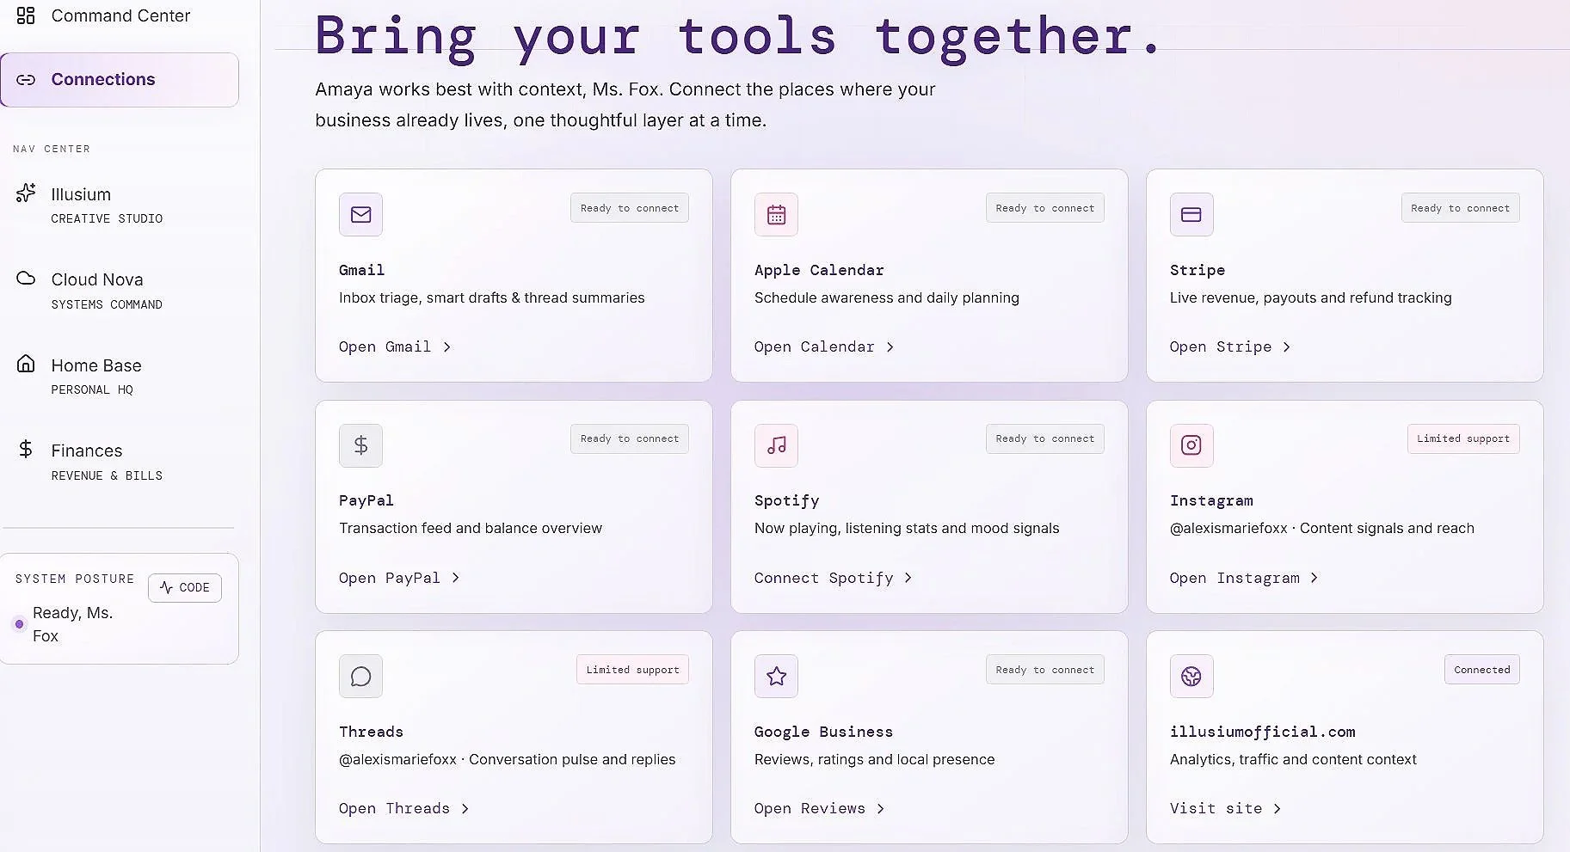Click the Open PayPal link

(x=399, y=578)
